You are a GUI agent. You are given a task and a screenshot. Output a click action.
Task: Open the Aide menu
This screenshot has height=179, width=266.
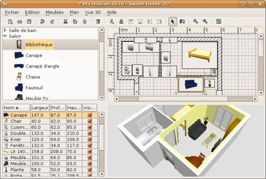coord(112,12)
